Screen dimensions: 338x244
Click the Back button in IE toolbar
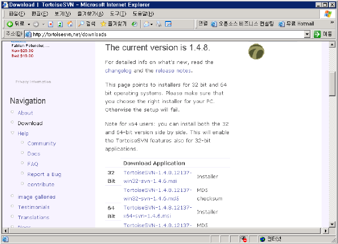tap(15, 24)
